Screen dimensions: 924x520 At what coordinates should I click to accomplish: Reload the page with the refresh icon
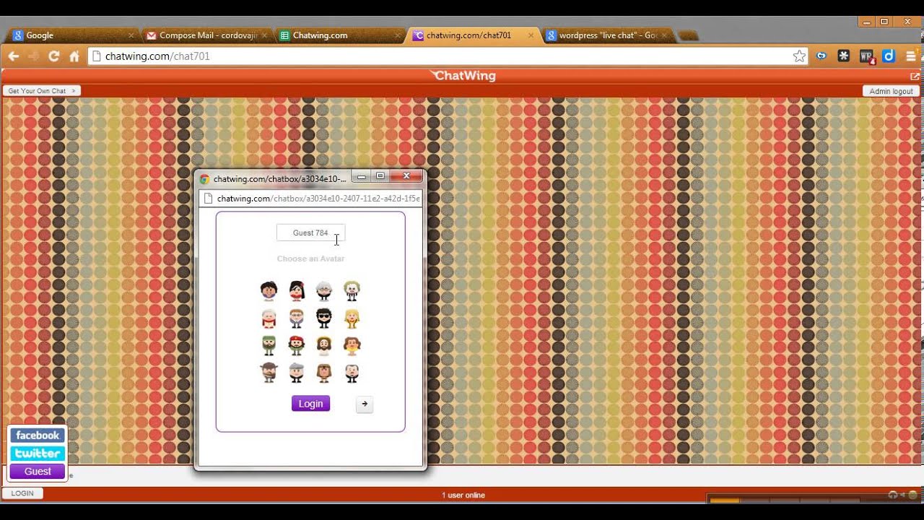53,56
